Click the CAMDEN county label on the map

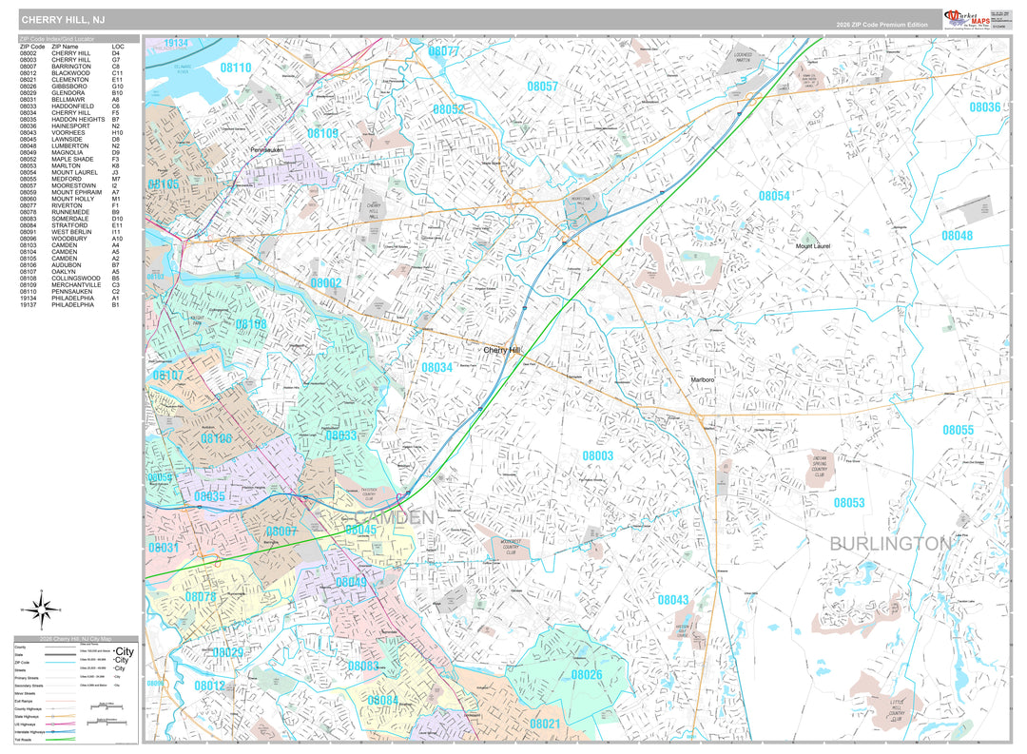point(395,518)
